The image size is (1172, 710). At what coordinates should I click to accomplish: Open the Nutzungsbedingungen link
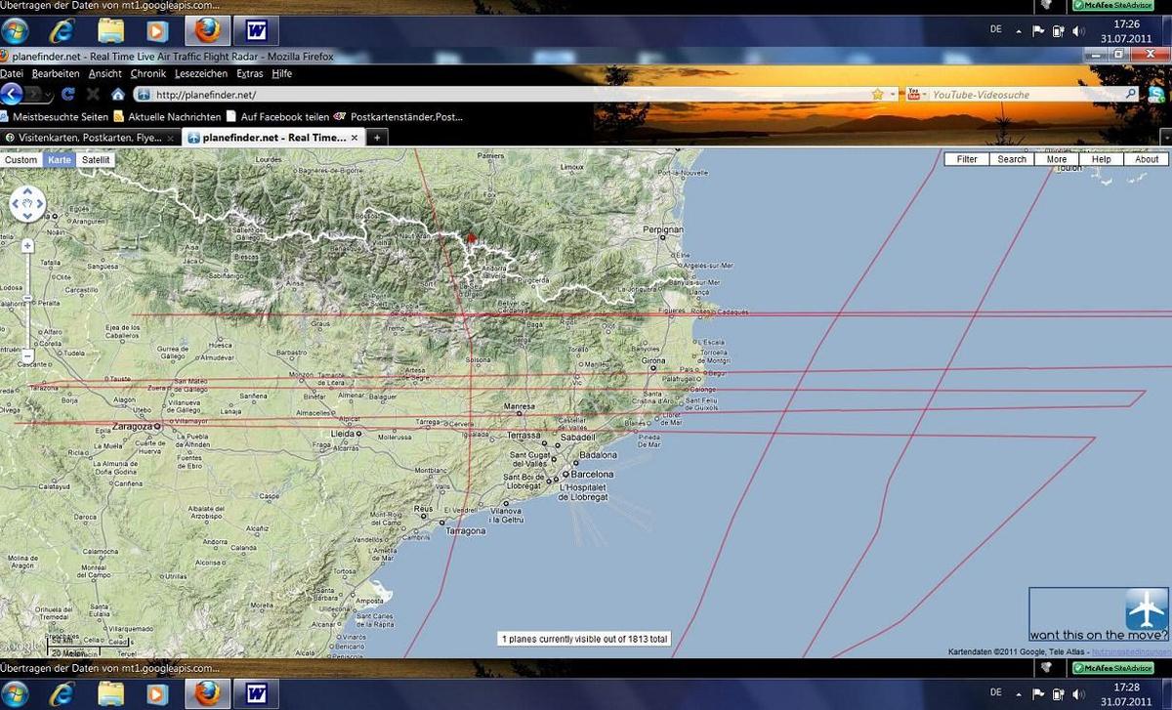tap(1130, 651)
